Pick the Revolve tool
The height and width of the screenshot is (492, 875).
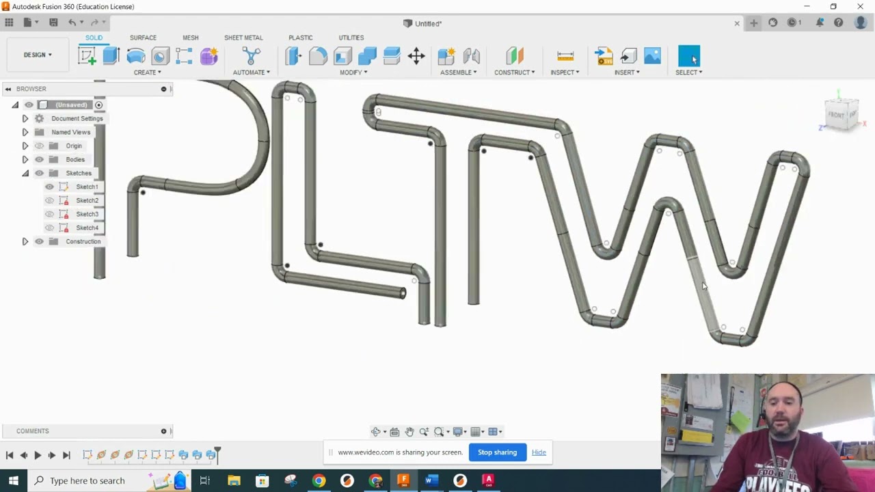[x=135, y=56]
